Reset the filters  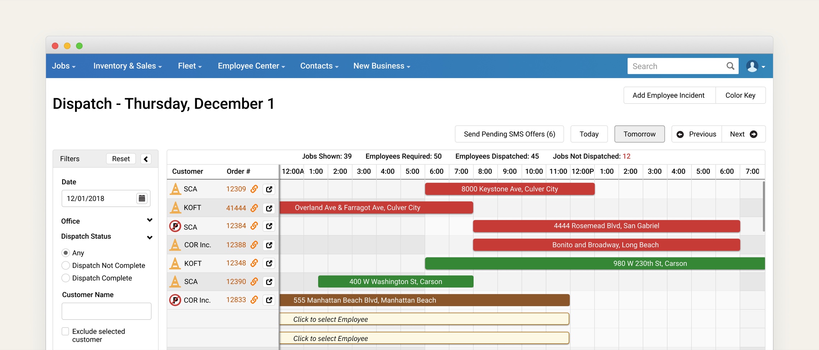tap(121, 159)
